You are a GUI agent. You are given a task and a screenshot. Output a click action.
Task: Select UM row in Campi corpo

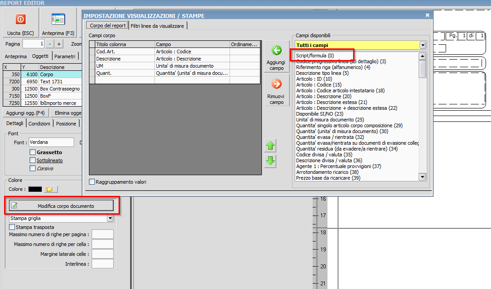click(175, 66)
